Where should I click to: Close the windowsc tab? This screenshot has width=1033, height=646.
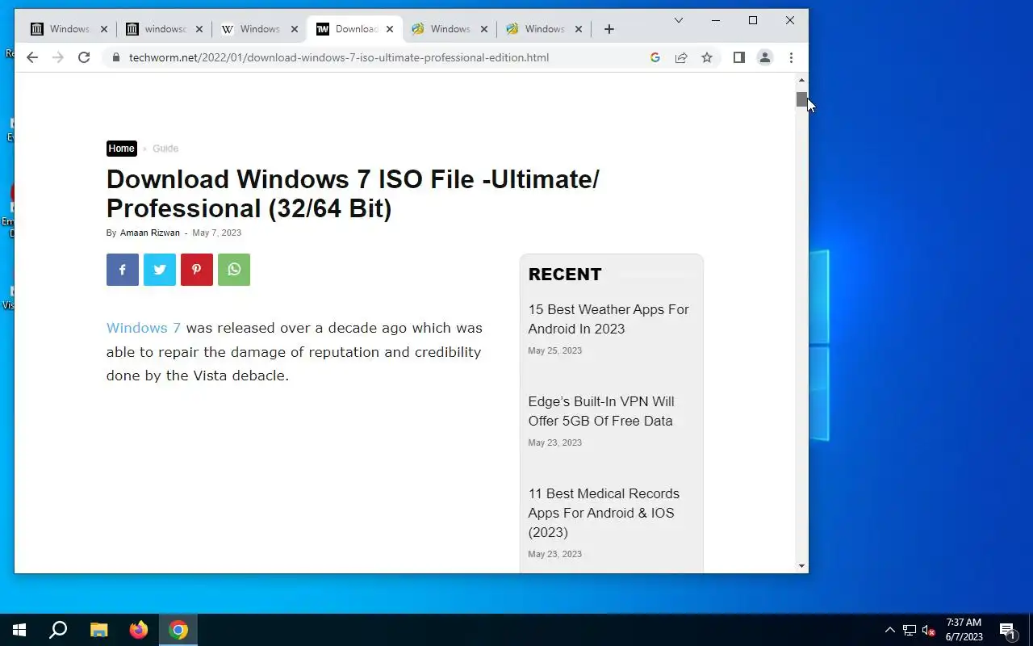point(199,29)
